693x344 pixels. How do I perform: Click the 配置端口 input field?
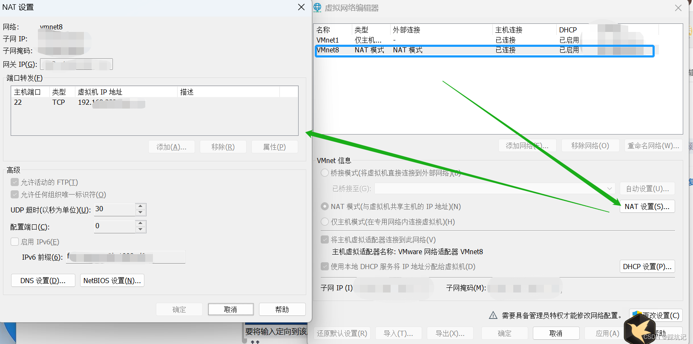coord(115,226)
